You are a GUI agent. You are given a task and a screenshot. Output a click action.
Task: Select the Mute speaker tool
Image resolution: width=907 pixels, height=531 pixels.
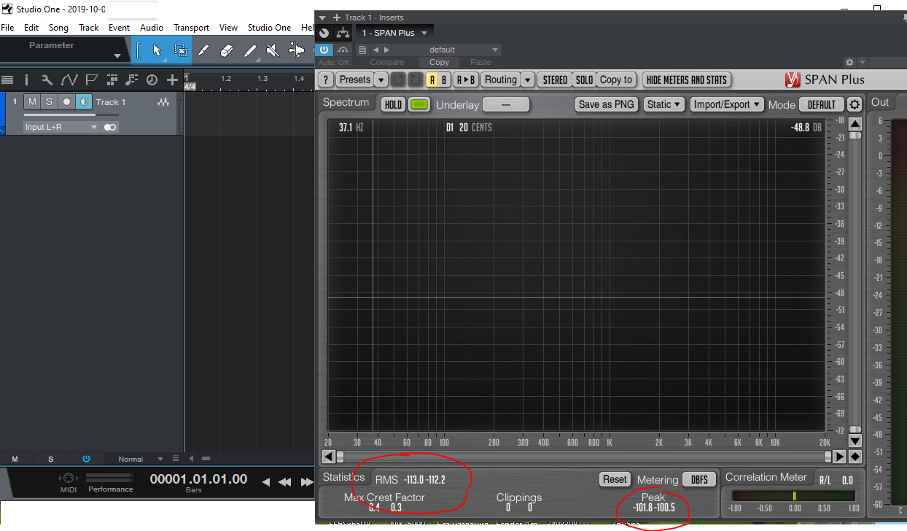coord(272,50)
